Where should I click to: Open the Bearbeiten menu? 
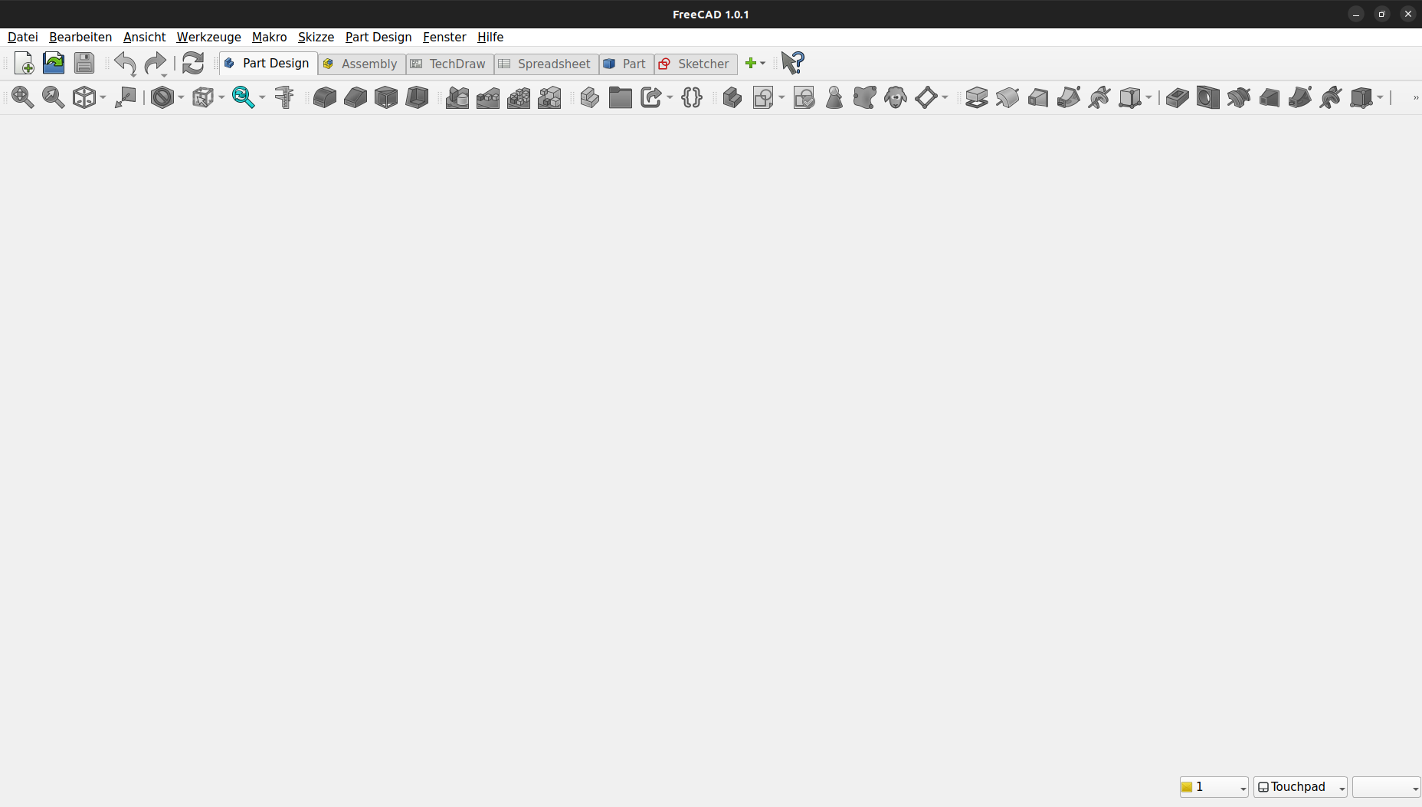point(80,37)
